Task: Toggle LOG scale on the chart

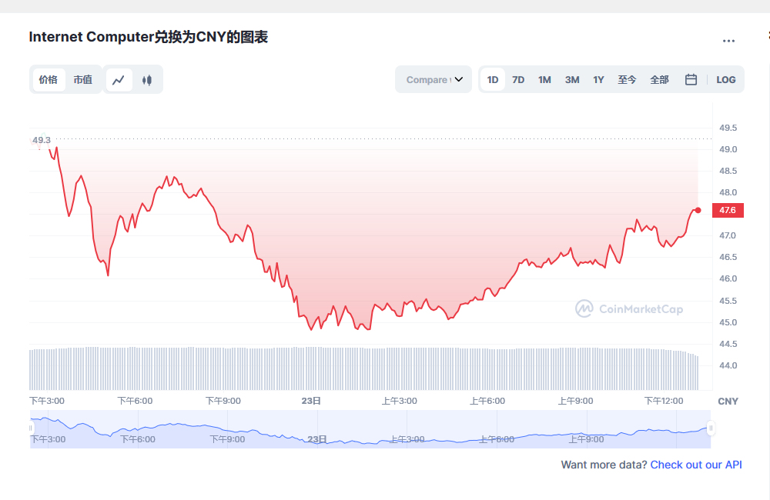Action: coord(726,79)
